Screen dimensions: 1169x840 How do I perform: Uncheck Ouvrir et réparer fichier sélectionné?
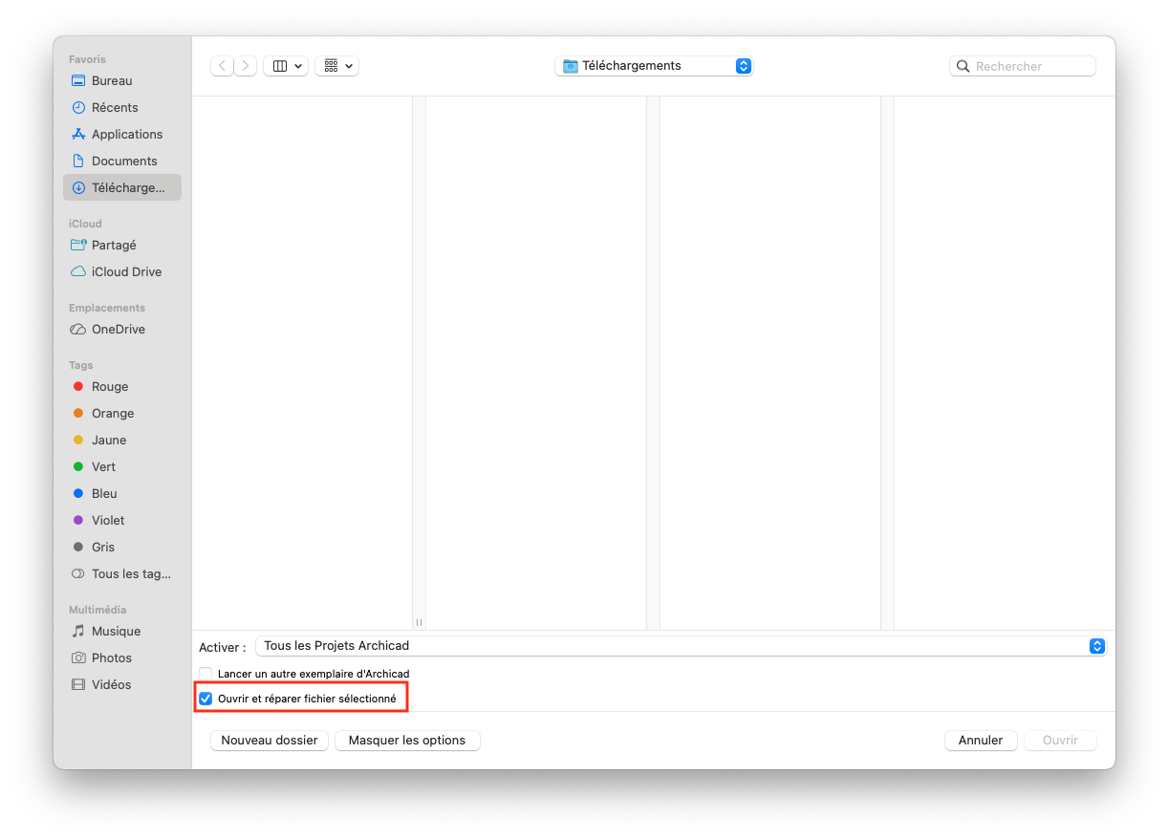(x=206, y=699)
